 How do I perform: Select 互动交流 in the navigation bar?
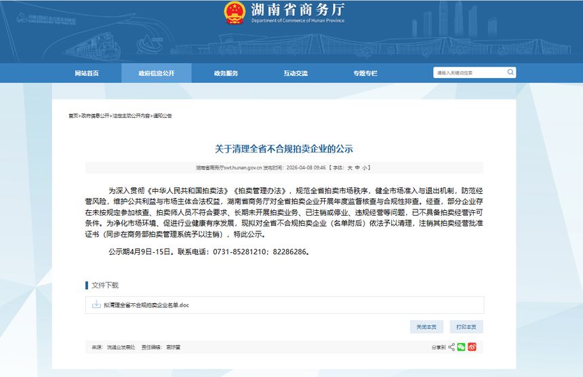[296, 73]
